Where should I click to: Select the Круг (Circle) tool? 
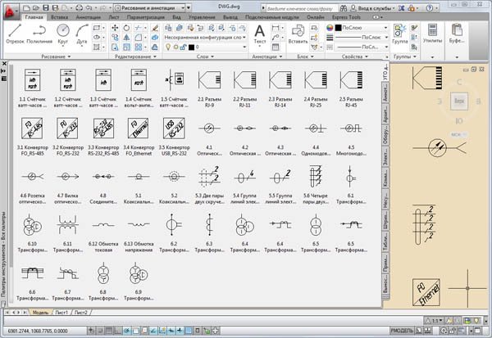point(64,34)
